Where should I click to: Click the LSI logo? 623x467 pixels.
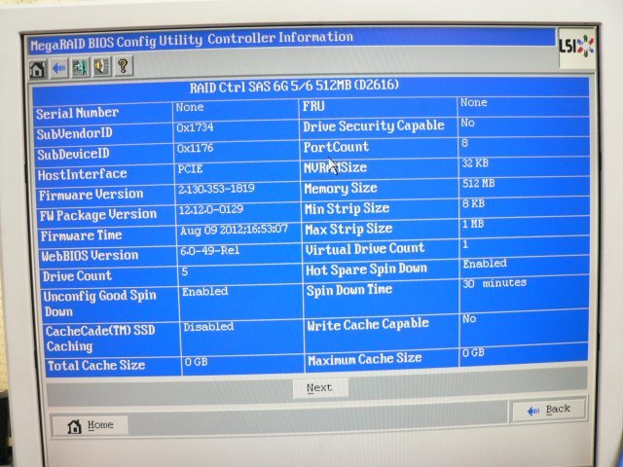click(x=576, y=47)
